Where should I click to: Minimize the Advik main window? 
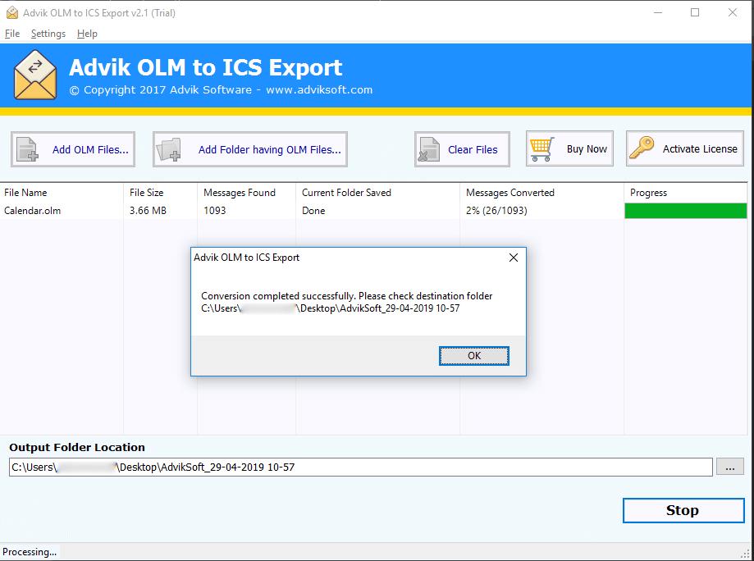pyautogui.click(x=658, y=13)
